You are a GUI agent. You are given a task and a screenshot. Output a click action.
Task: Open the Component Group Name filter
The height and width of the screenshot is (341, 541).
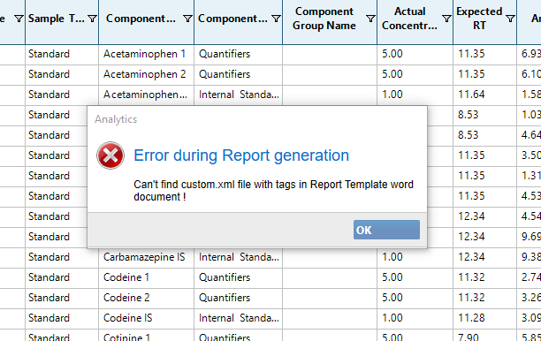370,19
